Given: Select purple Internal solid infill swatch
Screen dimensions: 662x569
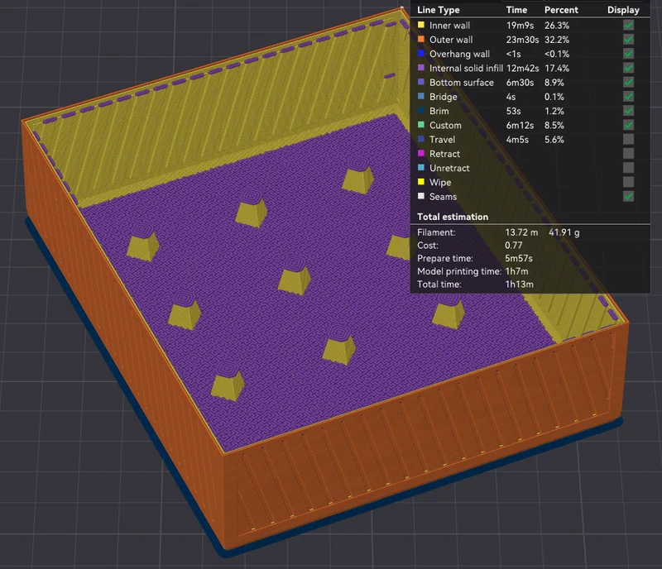Looking at the screenshot, I should pos(421,68).
